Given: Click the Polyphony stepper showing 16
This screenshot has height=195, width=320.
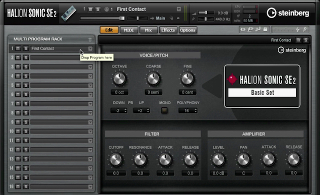Looking at the screenshot, I should tap(188, 111).
